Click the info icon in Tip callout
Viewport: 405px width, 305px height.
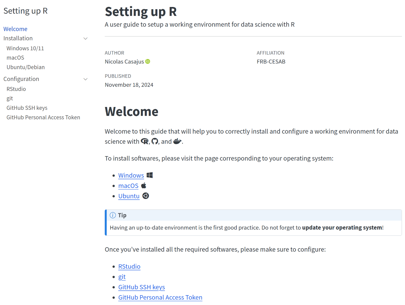[x=113, y=215]
